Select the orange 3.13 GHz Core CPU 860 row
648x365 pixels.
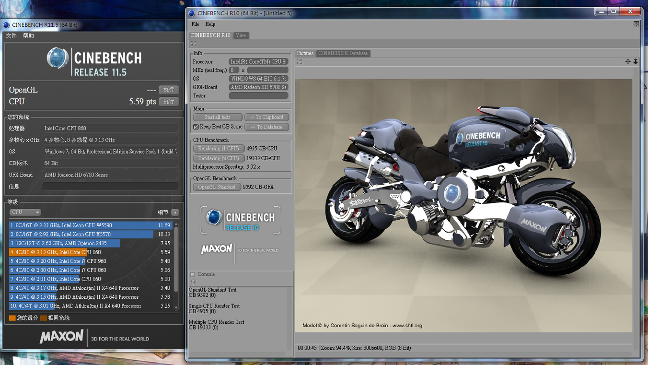pos(91,252)
